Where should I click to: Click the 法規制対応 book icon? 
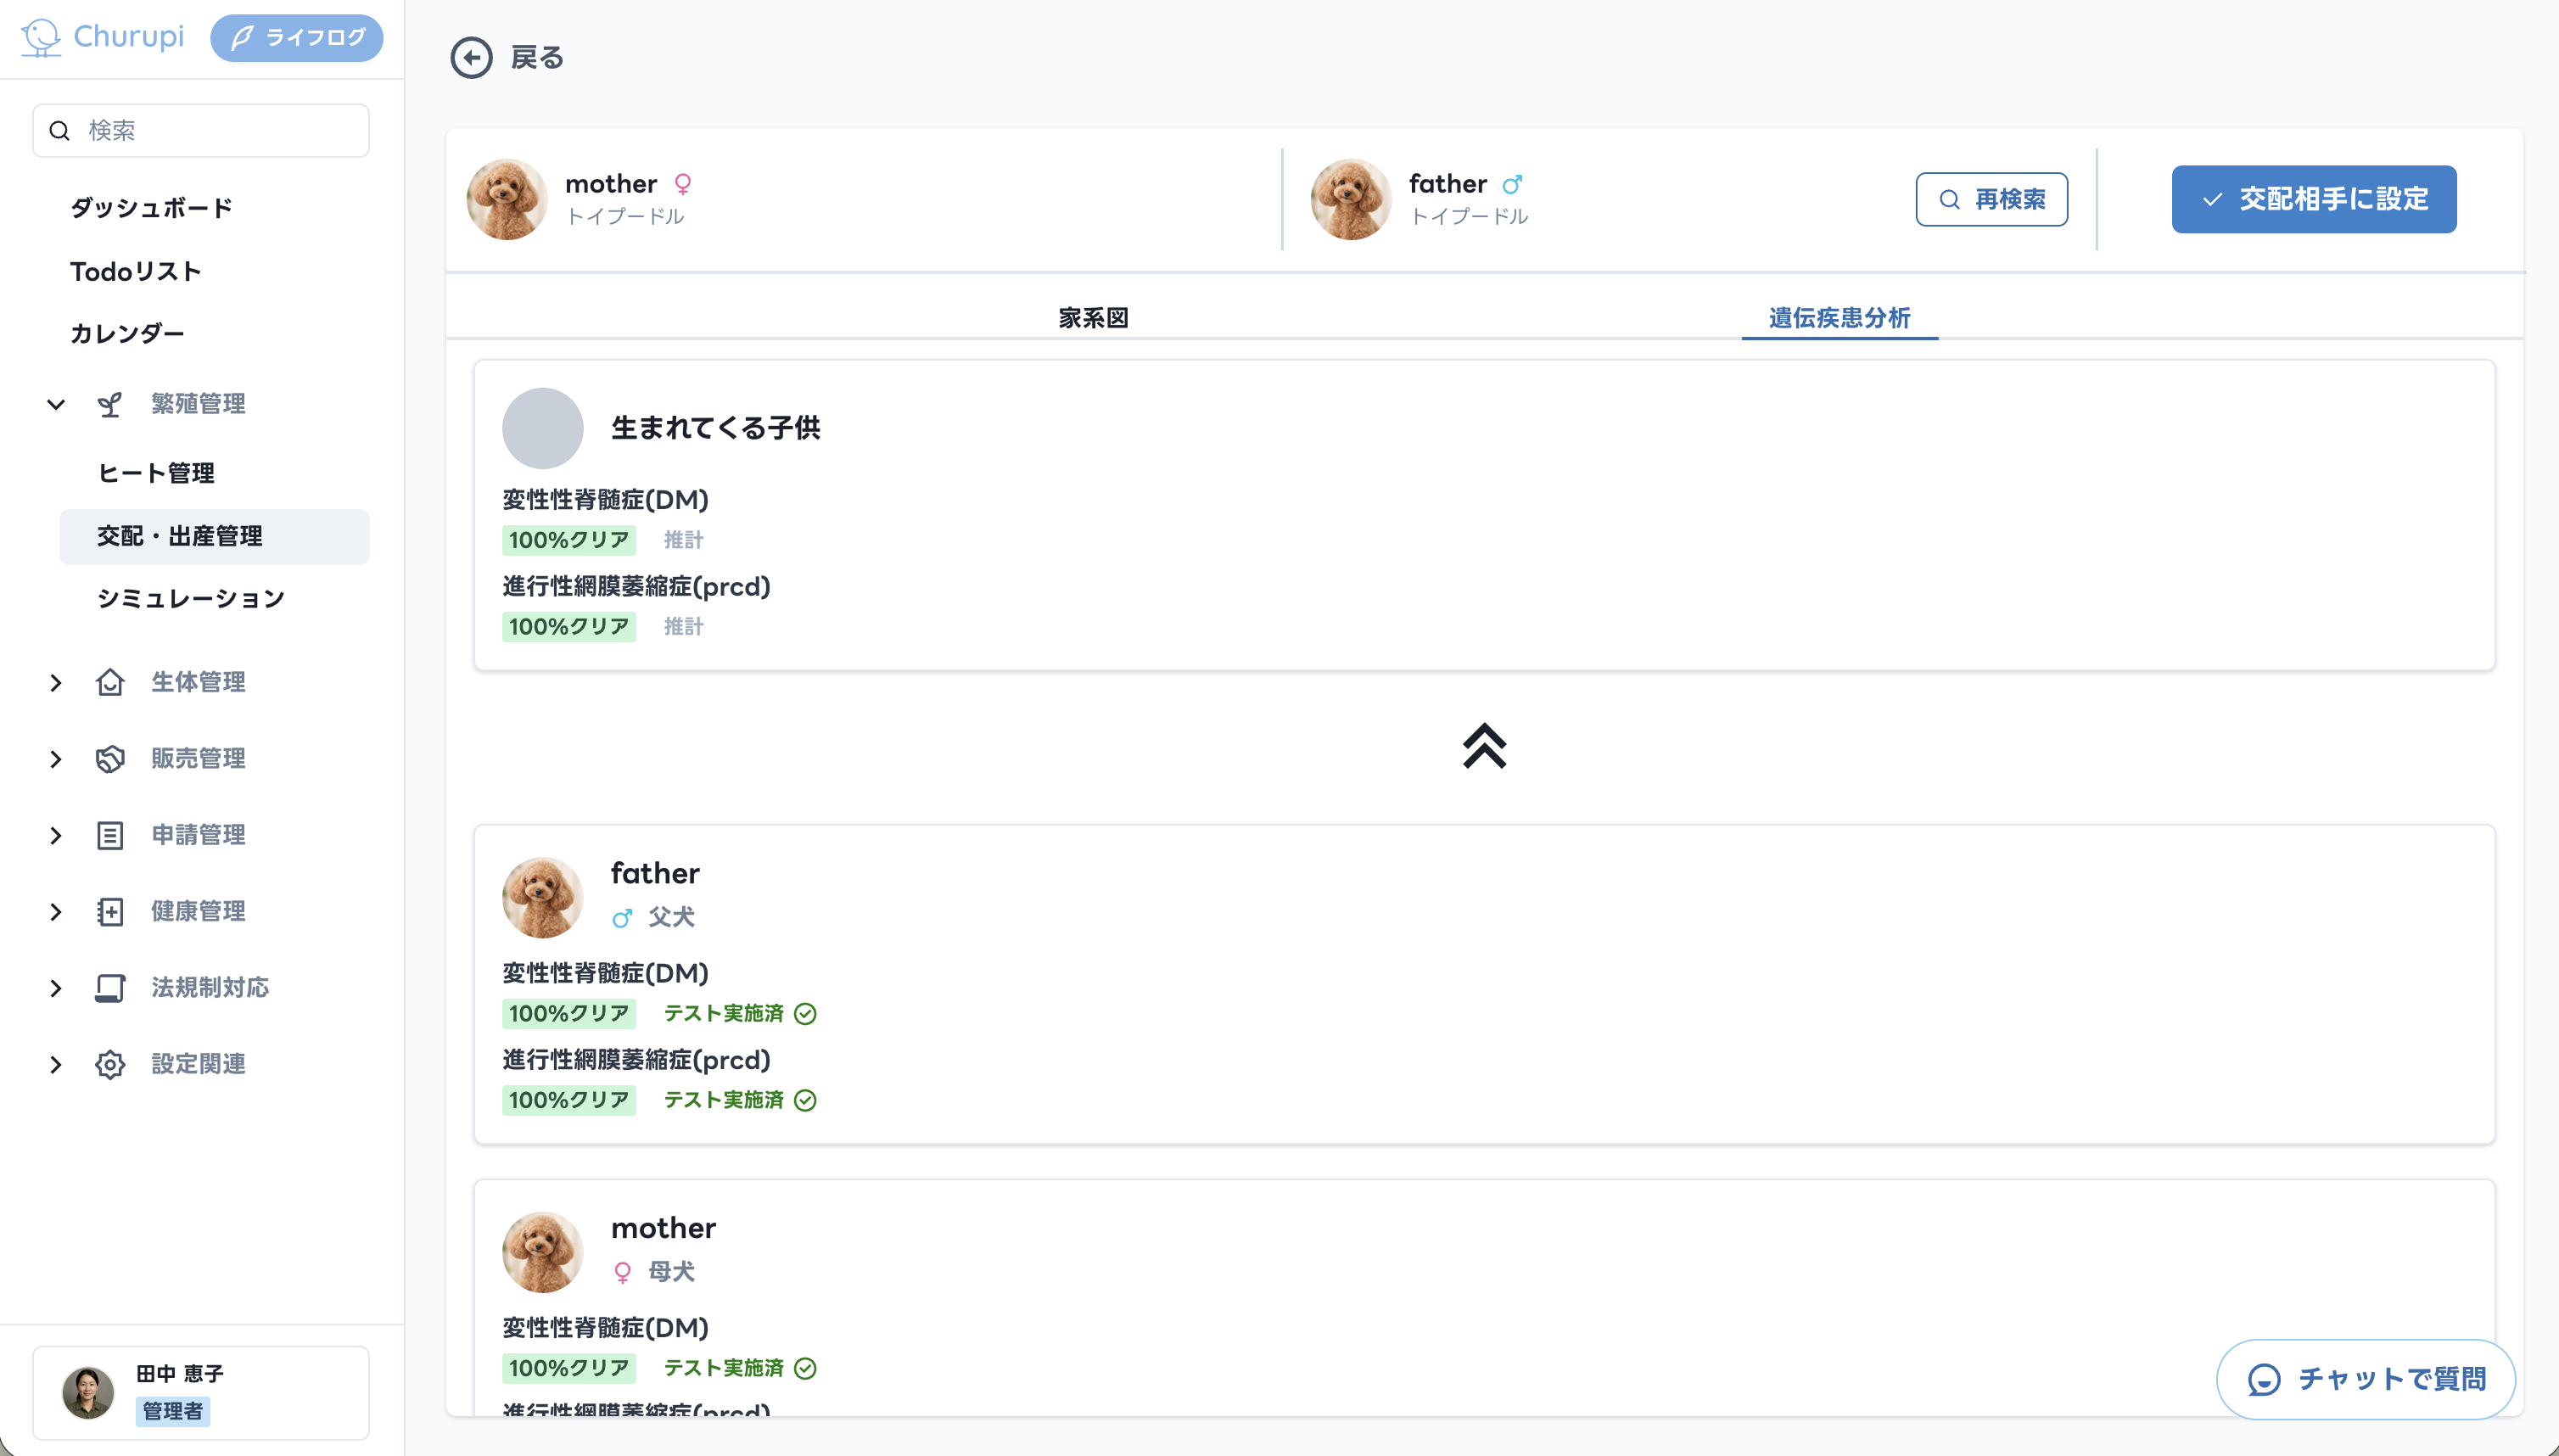[x=110, y=988]
